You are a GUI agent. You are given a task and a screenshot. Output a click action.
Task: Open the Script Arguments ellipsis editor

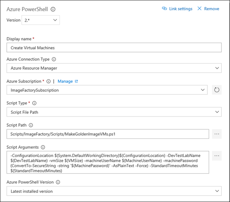tap(217, 156)
